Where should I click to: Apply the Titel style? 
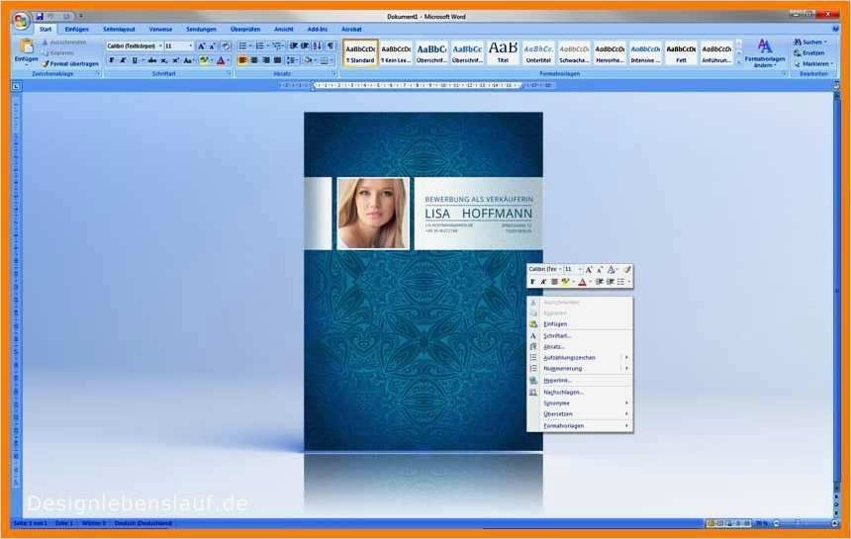point(503,53)
